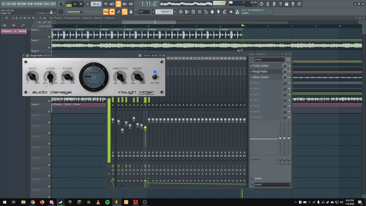Open the Rough Rider Presets dropdown
Screen dimensions: 366x206
[147, 56]
